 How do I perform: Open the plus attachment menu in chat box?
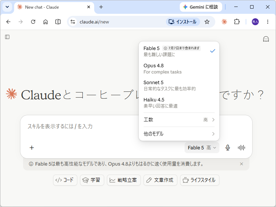coord(32,148)
